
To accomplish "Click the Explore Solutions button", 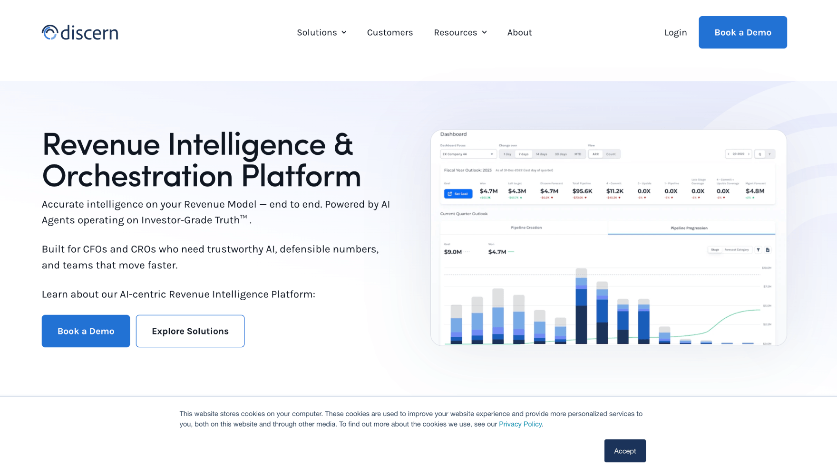I will point(190,331).
